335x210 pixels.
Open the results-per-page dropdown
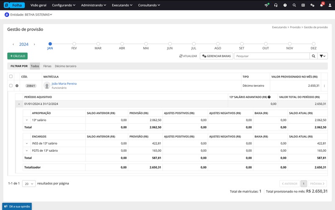pos(28,184)
